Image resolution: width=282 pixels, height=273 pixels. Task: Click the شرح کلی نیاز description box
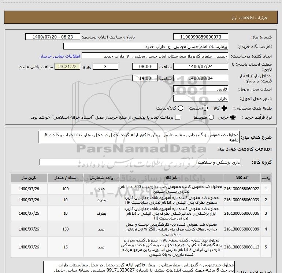pyautogui.click(x=139, y=137)
